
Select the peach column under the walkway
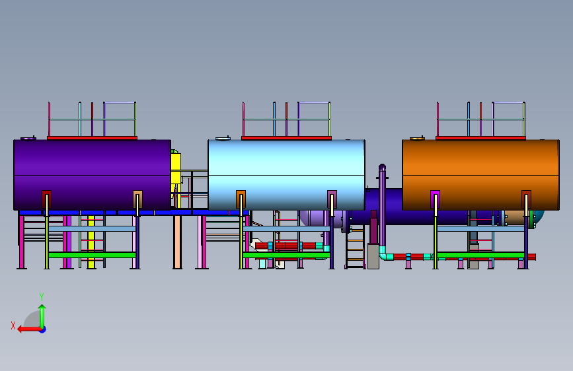pos(177,242)
